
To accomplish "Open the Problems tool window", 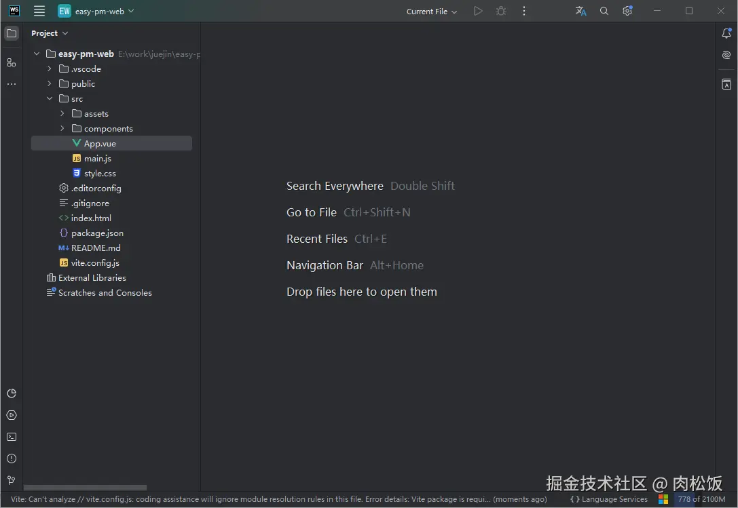I will click(12, 458).
